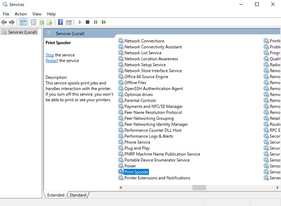This screenshot has height=206, width=281.
Task: Switch to the Extended tab
Action: tap(56, 195)
